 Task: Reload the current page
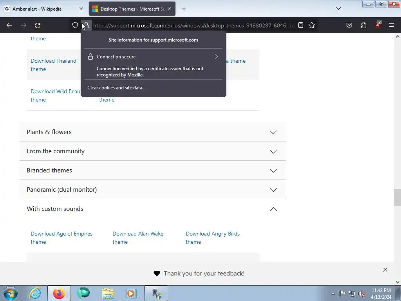click(x=38, y=25)
